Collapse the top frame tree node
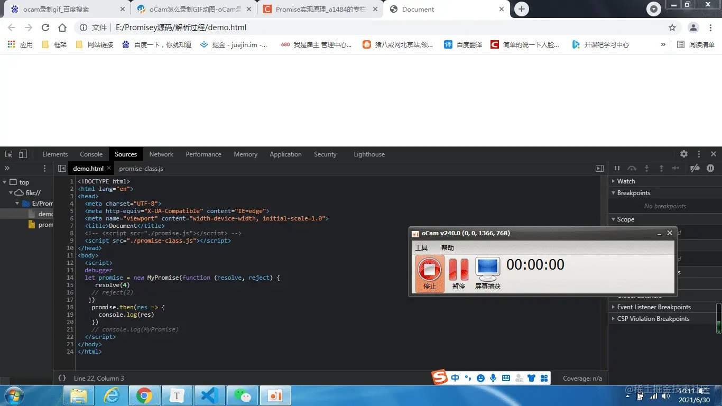The height and width of the screenshot is (406, 722). click(5, 182)
